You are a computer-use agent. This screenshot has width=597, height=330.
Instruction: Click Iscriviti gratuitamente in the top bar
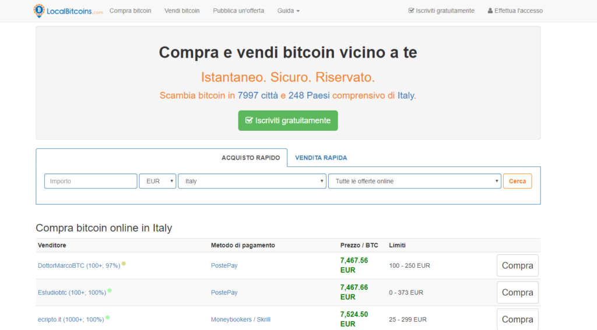point(441,10)
